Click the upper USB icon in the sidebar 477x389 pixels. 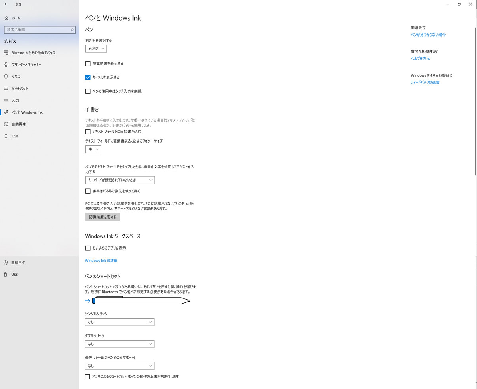(6, 136)
